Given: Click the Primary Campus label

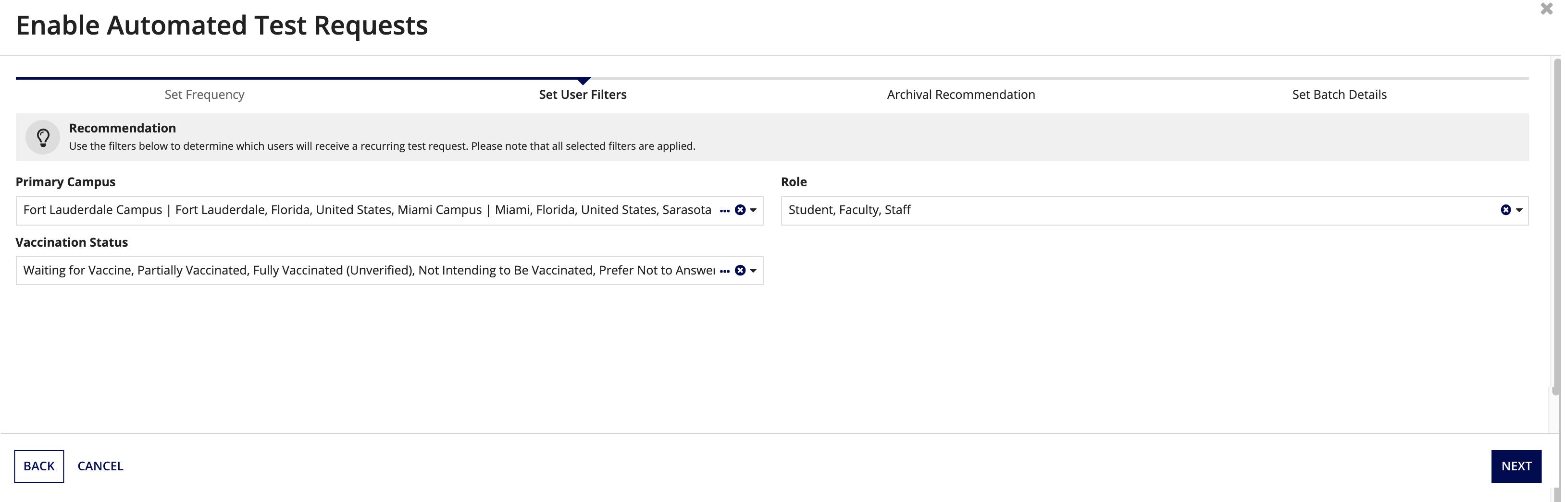Looking at the screenshot, I should 66,182.
